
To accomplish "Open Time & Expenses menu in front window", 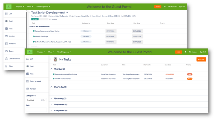I will click(x=64, y=52).
